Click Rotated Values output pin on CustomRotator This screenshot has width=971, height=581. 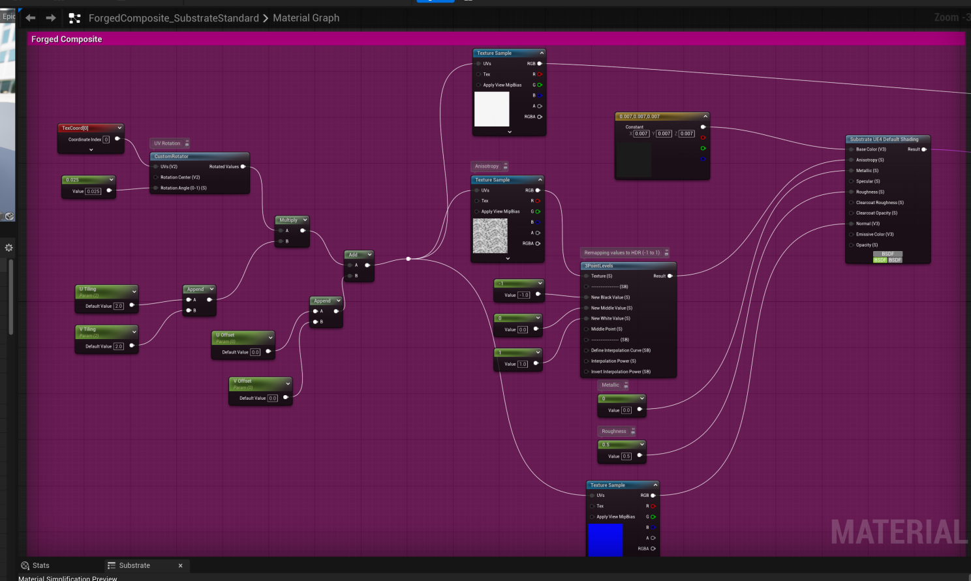[243, 167]
